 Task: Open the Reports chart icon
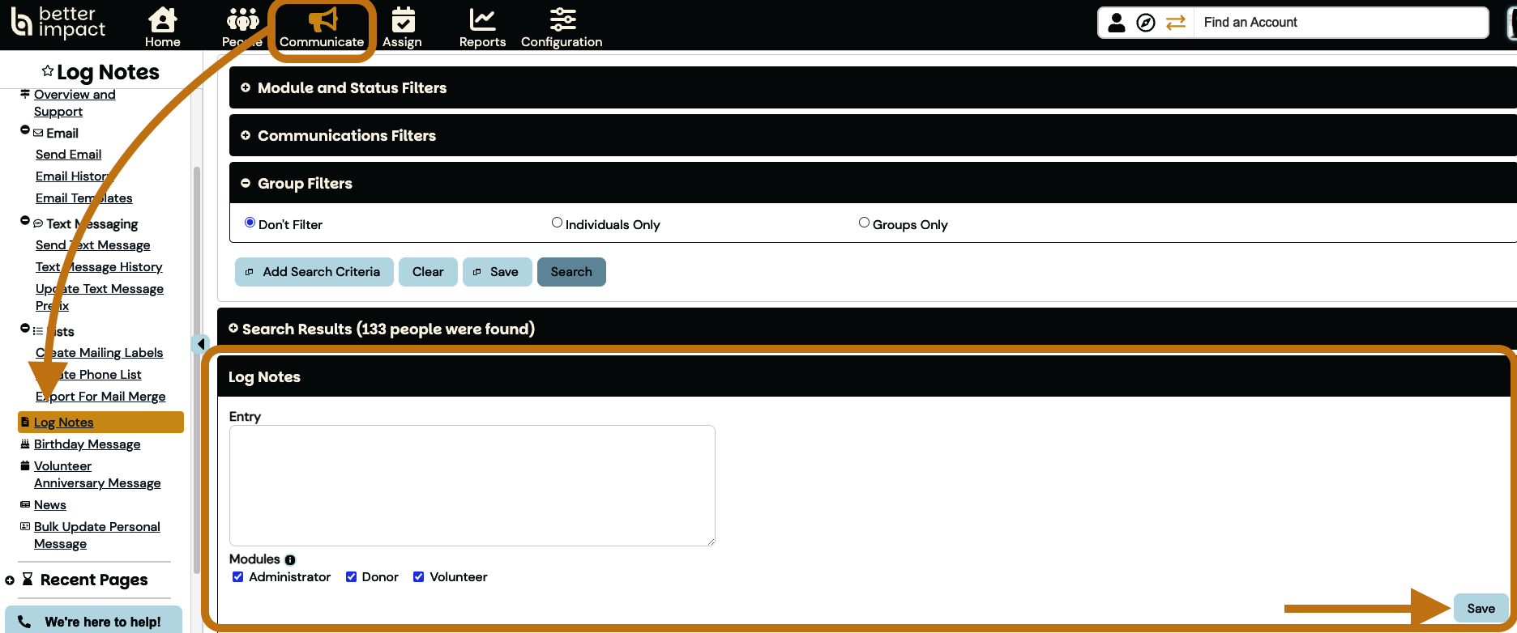click(x=482, y=19)
